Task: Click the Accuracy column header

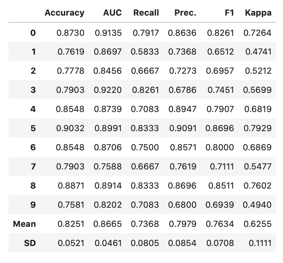Action: tap(65, 13)
